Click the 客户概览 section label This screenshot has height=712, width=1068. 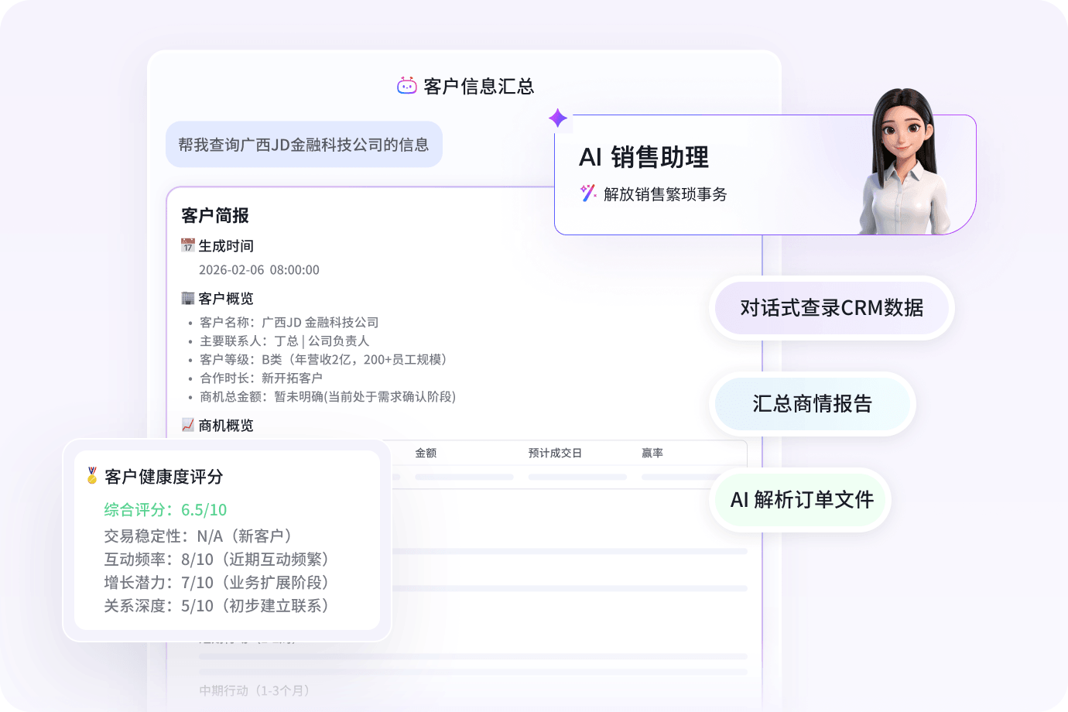[226, 299]
